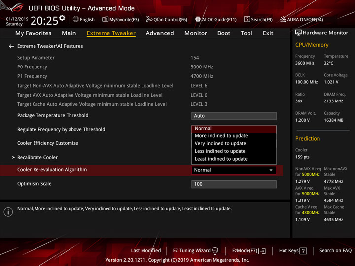Select Optimism Scale label
The height and width of the screenshot is (266, 355).
[x=35, y=184]
